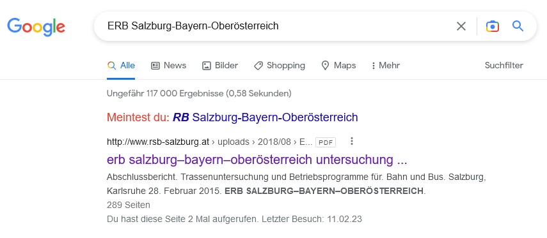The image size is (547, 238).
Task: Select the Maps pin icon tab
Action: (338, 66)
